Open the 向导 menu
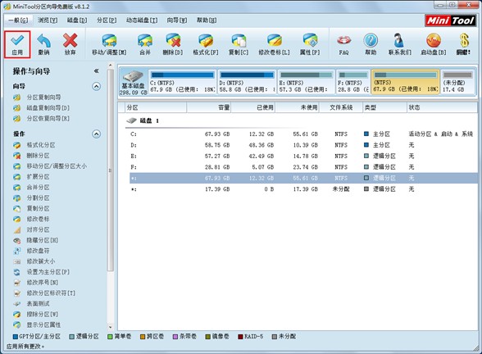 tap(177, 20)
